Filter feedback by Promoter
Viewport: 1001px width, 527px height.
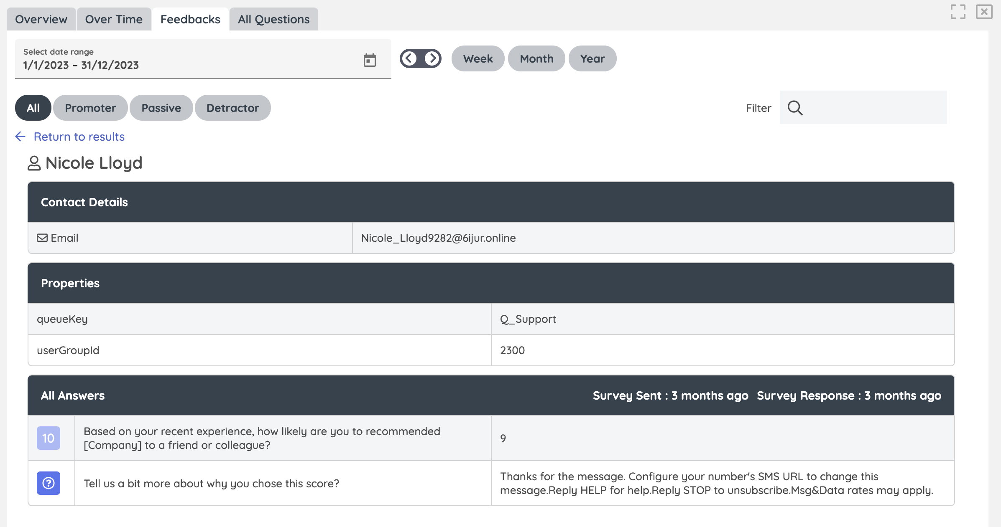click(90, 108)
